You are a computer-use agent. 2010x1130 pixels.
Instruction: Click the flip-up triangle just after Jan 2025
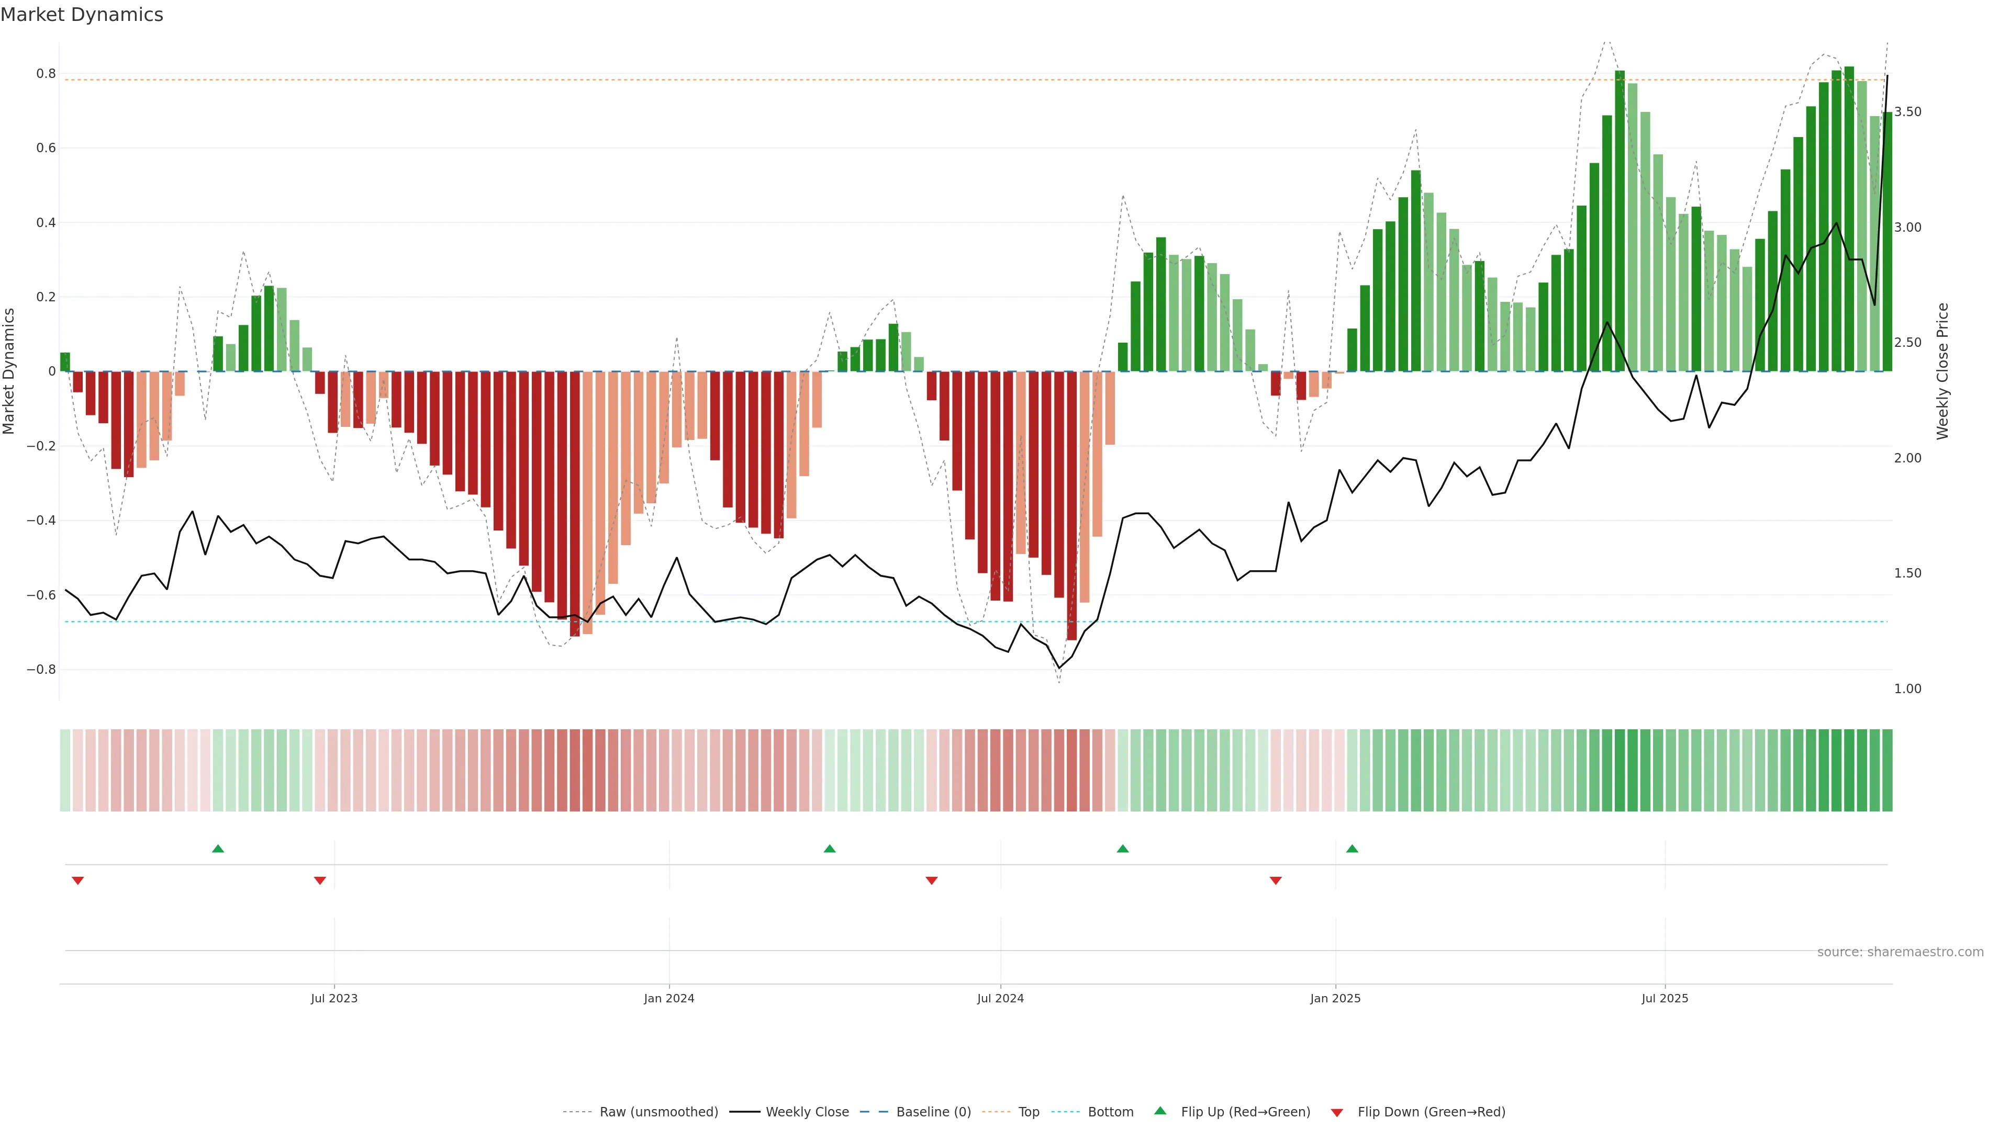point(1352,849)
